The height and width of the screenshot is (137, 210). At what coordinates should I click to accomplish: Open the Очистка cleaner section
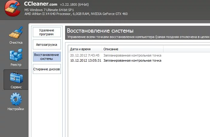click(16, 35)
